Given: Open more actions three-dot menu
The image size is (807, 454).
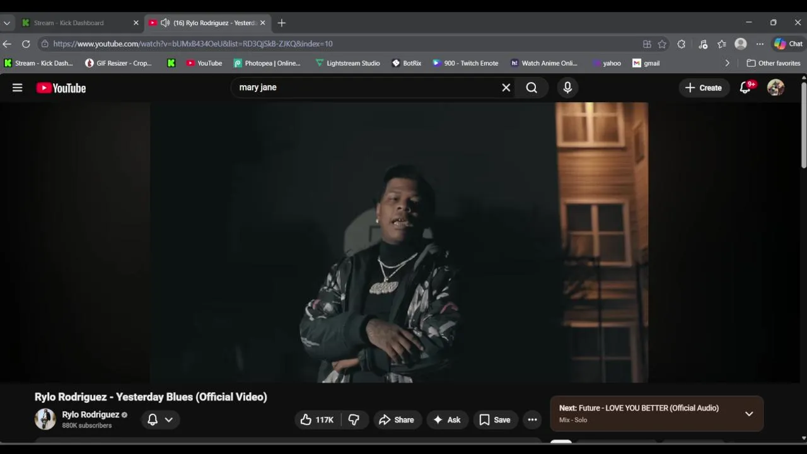Looking at the screenshot, I should (532, 420).
